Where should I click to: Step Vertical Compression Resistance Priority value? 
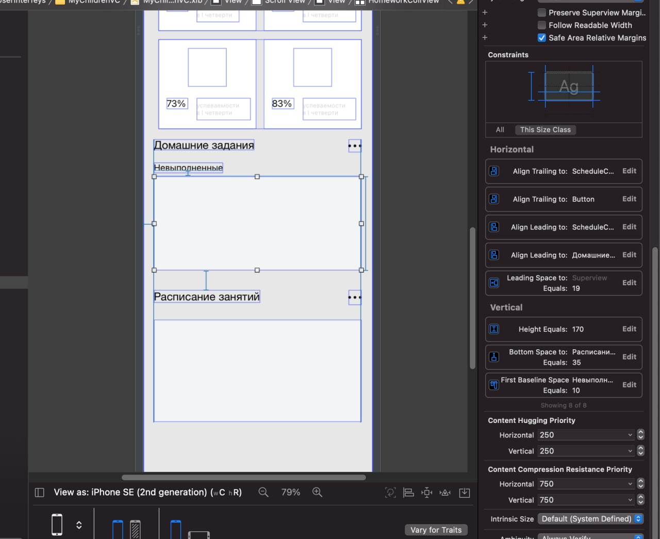coord(640,500)
